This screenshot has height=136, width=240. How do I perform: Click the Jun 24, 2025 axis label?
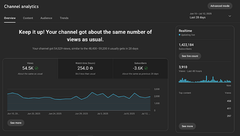[55, 114]
